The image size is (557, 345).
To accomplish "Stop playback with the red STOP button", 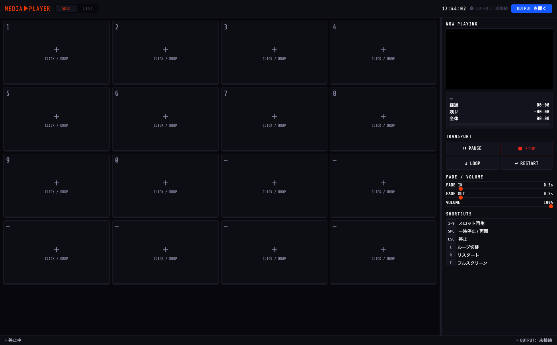I will [527, 149].
